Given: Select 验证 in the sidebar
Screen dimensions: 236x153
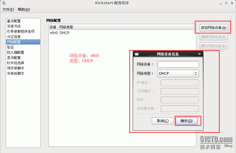Looking at the screenshot, I should (x=23, y=47).
